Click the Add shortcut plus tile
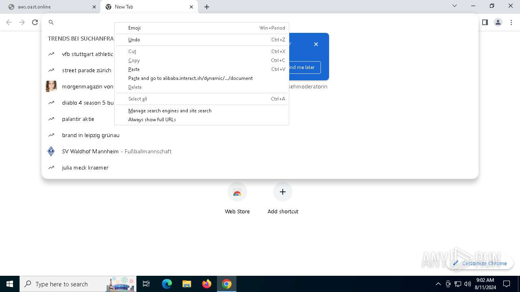520x292 pixels. 283,192
